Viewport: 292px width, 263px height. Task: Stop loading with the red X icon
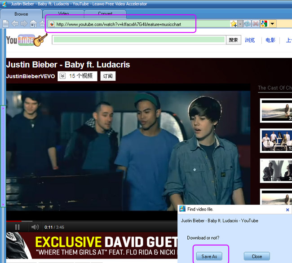[x=256, y=24]
